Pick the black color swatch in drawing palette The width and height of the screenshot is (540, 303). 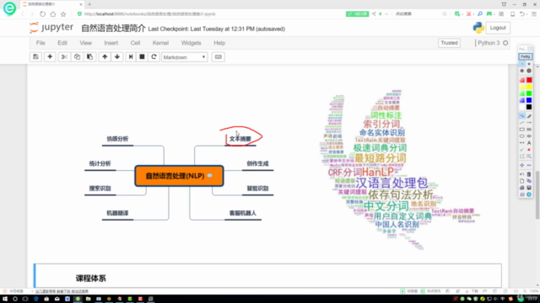(529, 107)
